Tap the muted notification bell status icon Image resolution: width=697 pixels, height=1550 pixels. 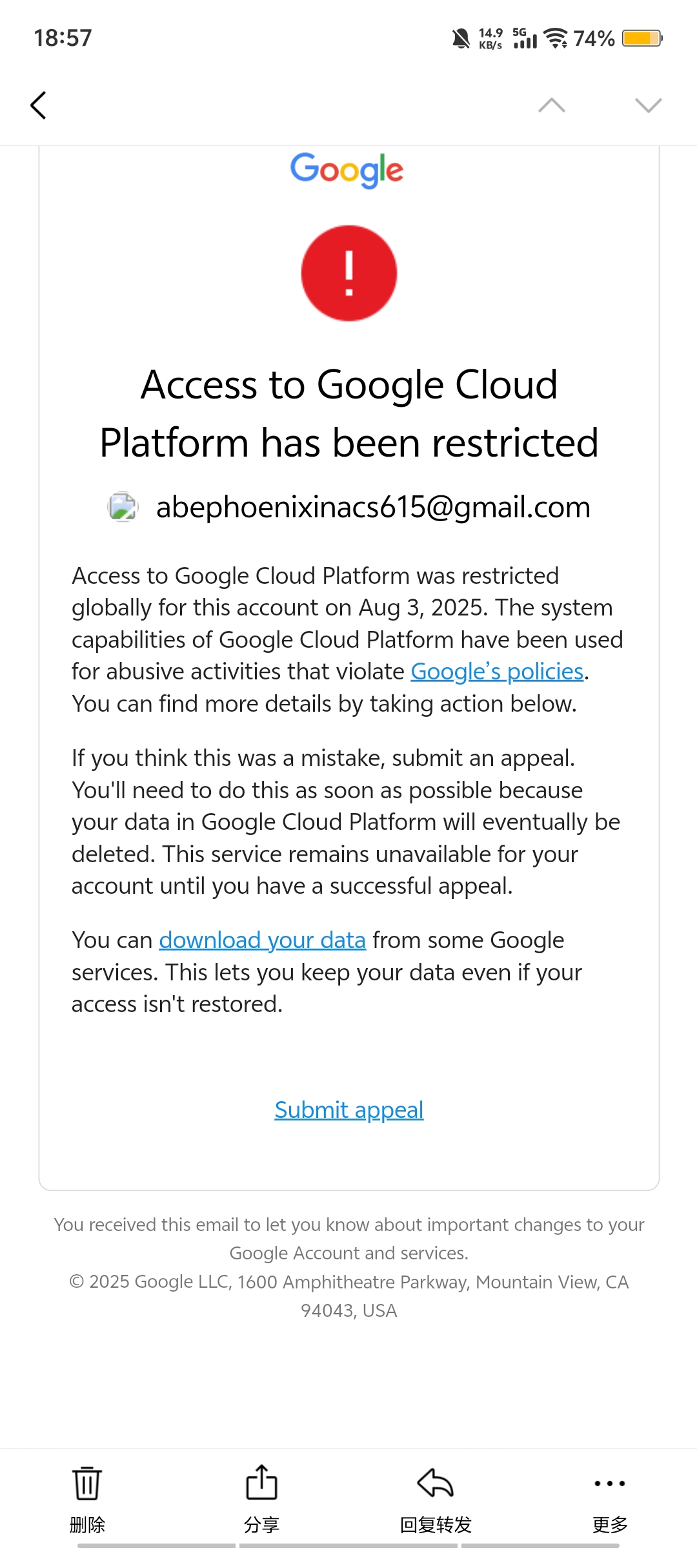coord(461,39)
